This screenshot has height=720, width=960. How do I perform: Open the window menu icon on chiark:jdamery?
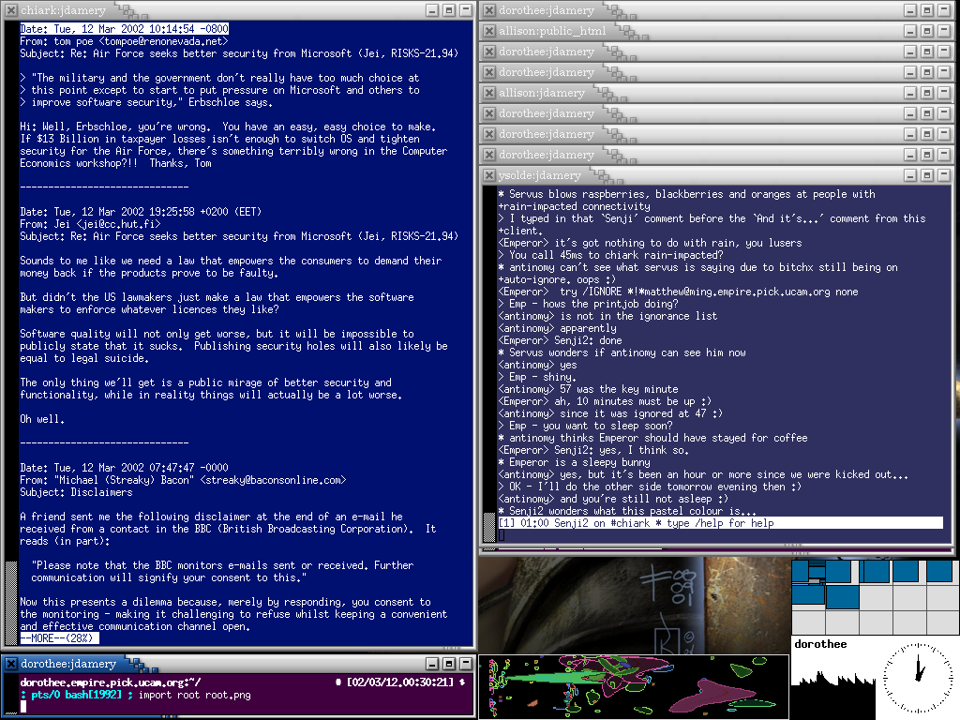pyautogui.click(x=10, y=9)
